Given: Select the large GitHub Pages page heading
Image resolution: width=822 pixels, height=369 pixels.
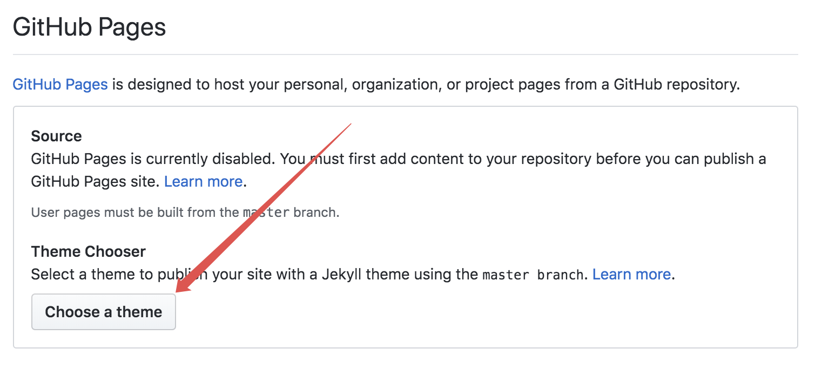Looking at the screenshot, I should [x=89, y=27].
